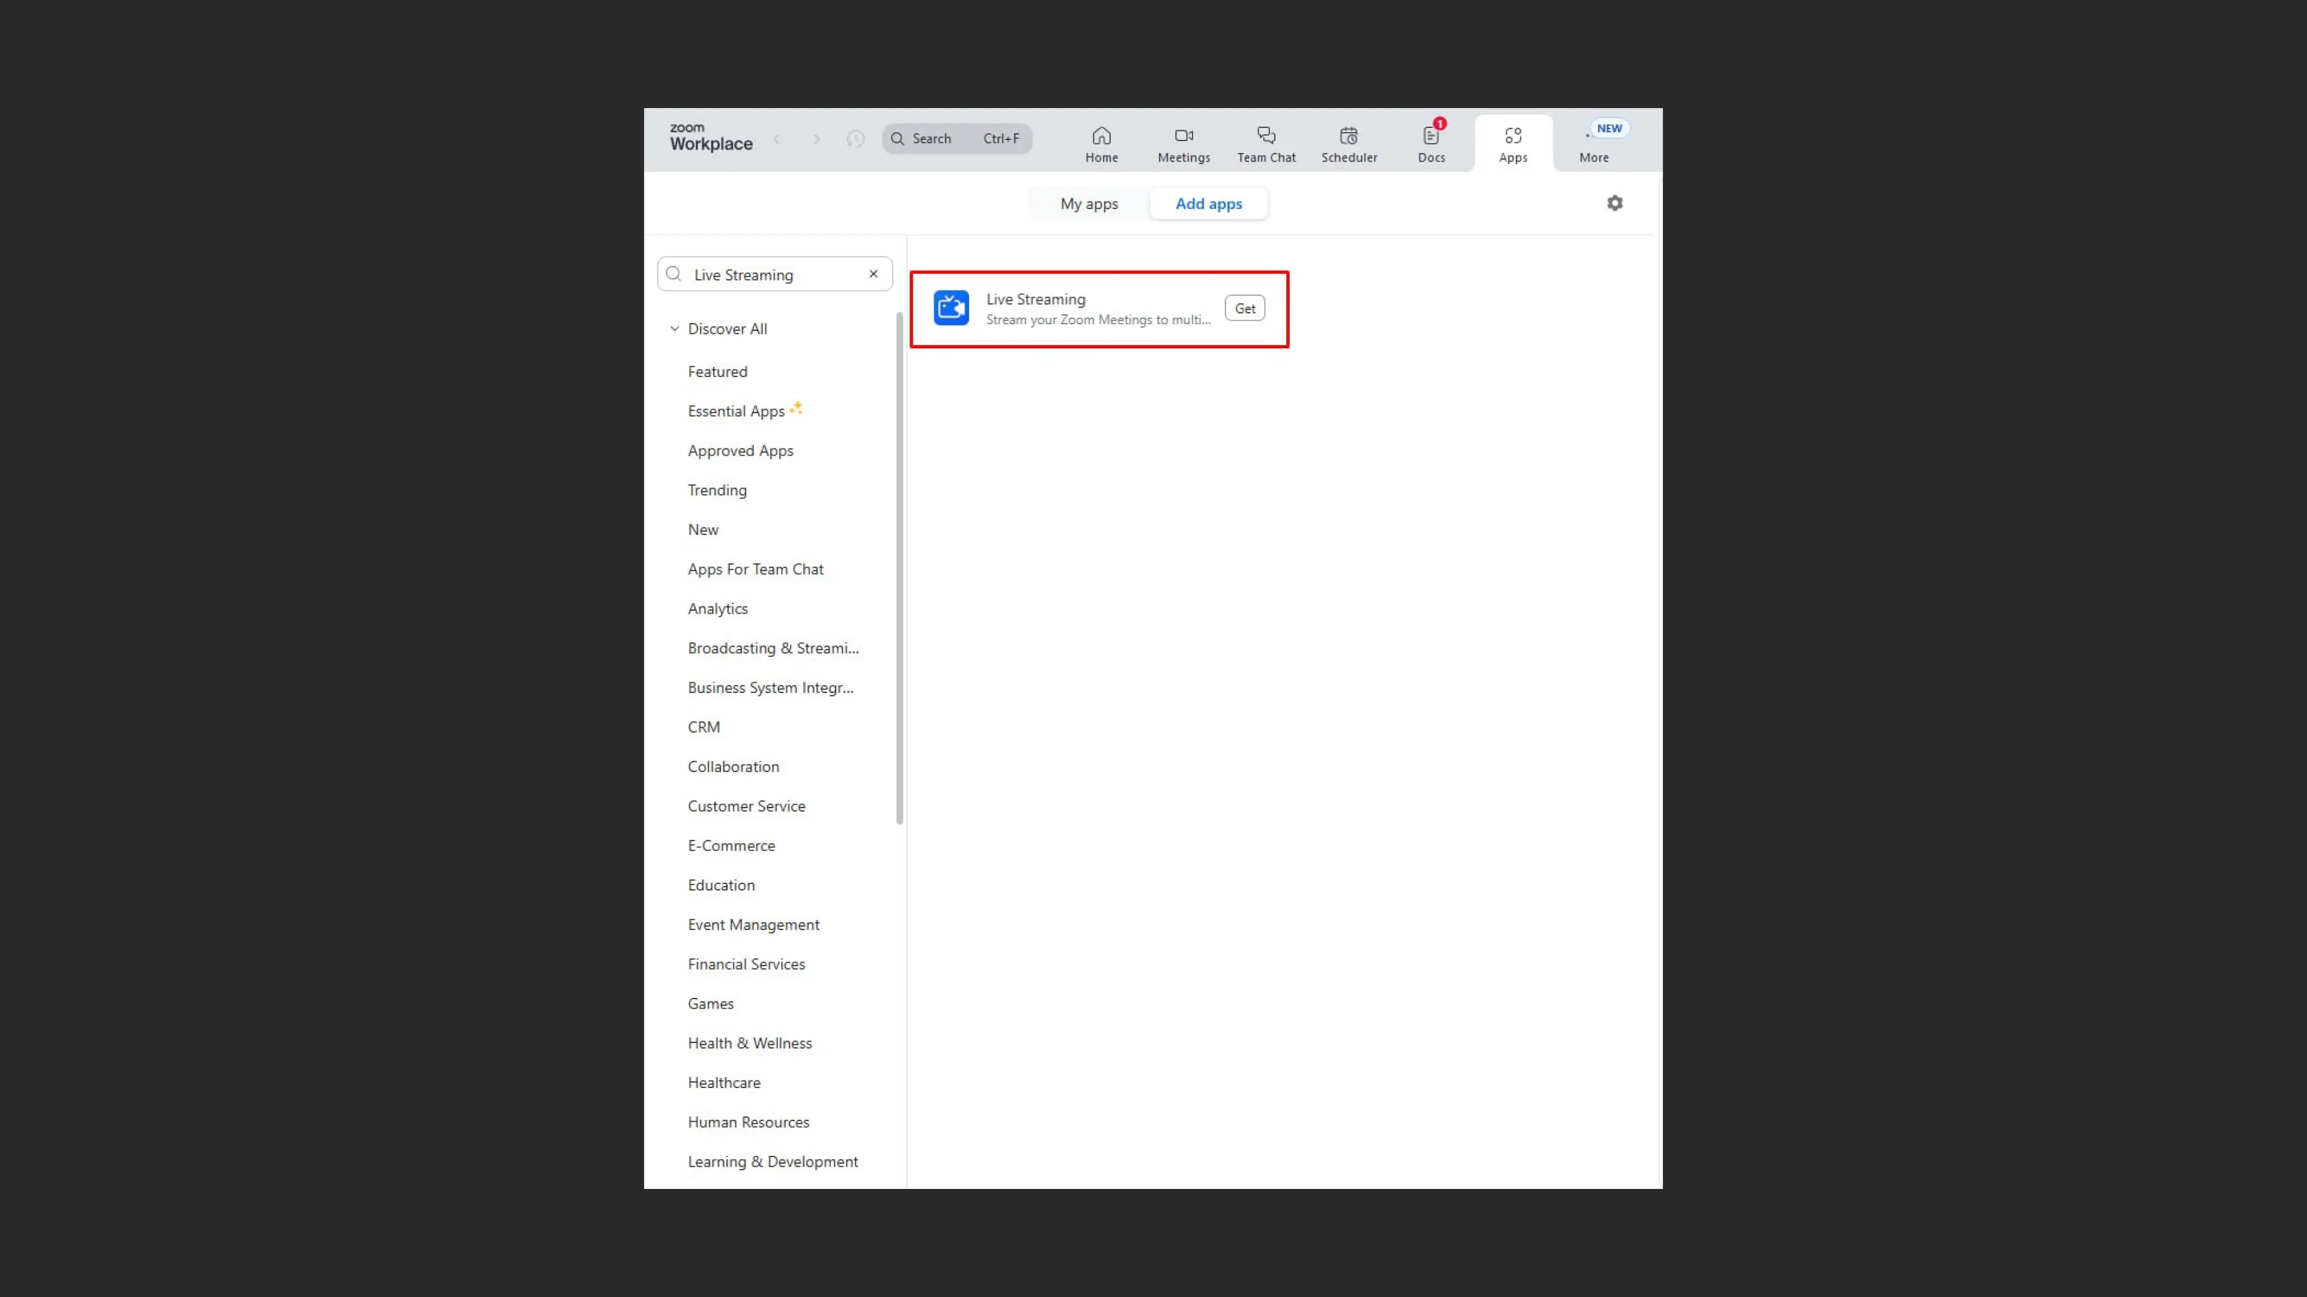Click the category list scrollbar
Image resolution: width=2307 pixels, height=1297 pixels.
(x=899, y=569)
